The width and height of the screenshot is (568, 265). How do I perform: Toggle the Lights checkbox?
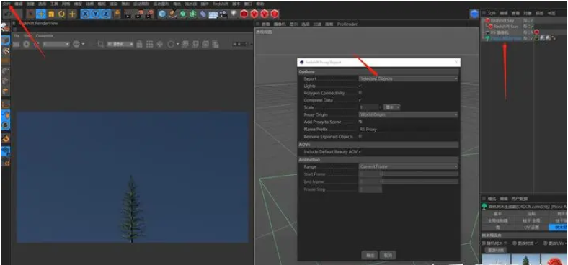click(x=360, y=86)
